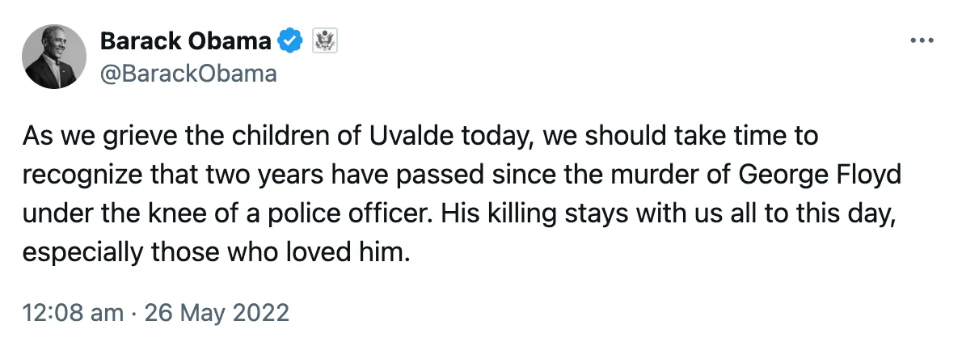Image resolution: width=962 pixels, height=338 pixels.
Task: Click Barack Obama's profile photo
Action: click(x=55, y=57)
